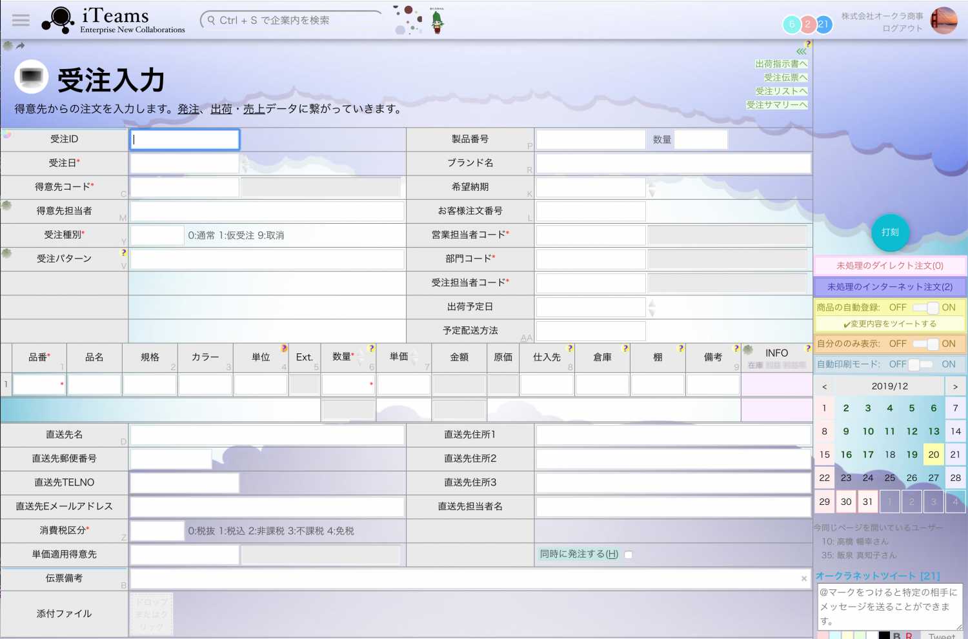This screenshot has width=968, height=639.
Task: Click the green mascot character icon
Action: pos(438,21)
